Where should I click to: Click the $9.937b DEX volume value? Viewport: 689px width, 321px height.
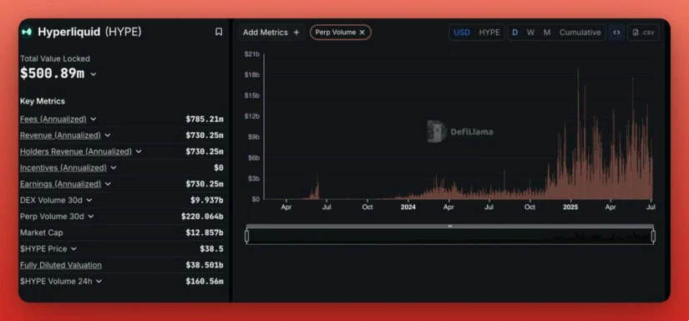[206, 200]
